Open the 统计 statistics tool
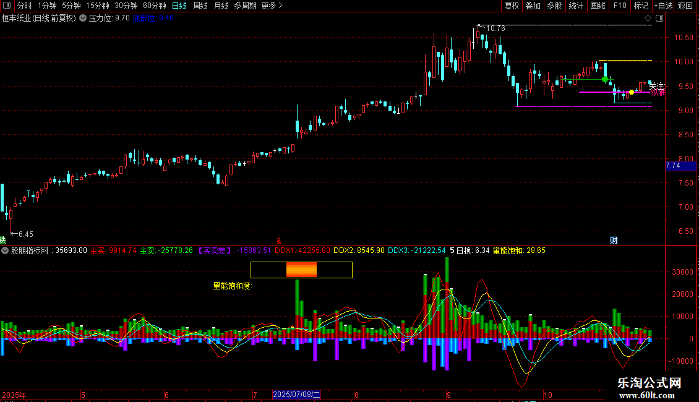This screenshot has width=699, height=402. 576,6
